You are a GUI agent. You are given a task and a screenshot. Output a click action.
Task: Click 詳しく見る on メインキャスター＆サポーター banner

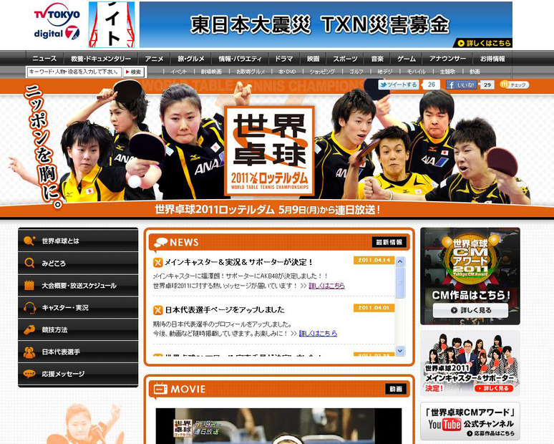(493, 388)
